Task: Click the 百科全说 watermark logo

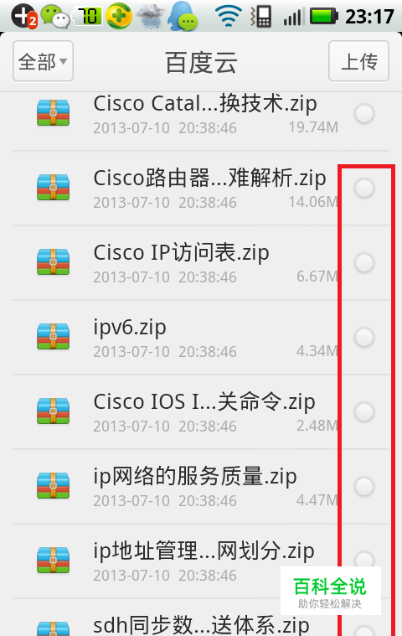Action: [330, 592]
